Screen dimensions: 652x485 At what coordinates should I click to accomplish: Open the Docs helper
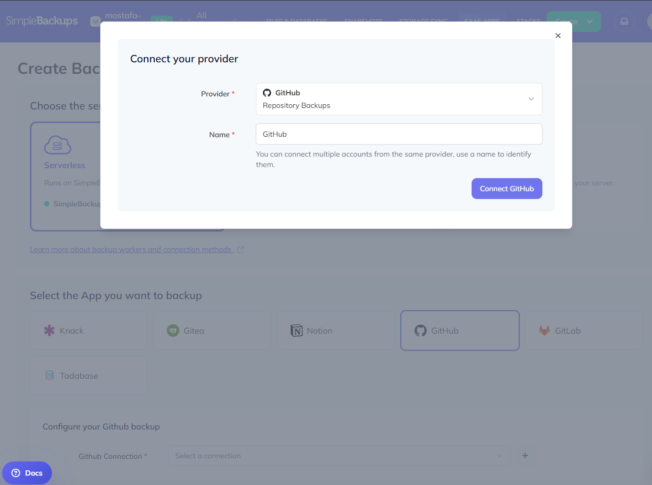27,472
